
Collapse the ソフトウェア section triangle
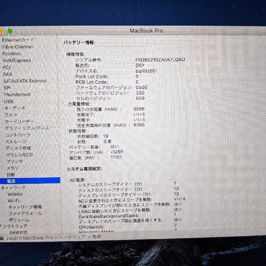(1, 226)
